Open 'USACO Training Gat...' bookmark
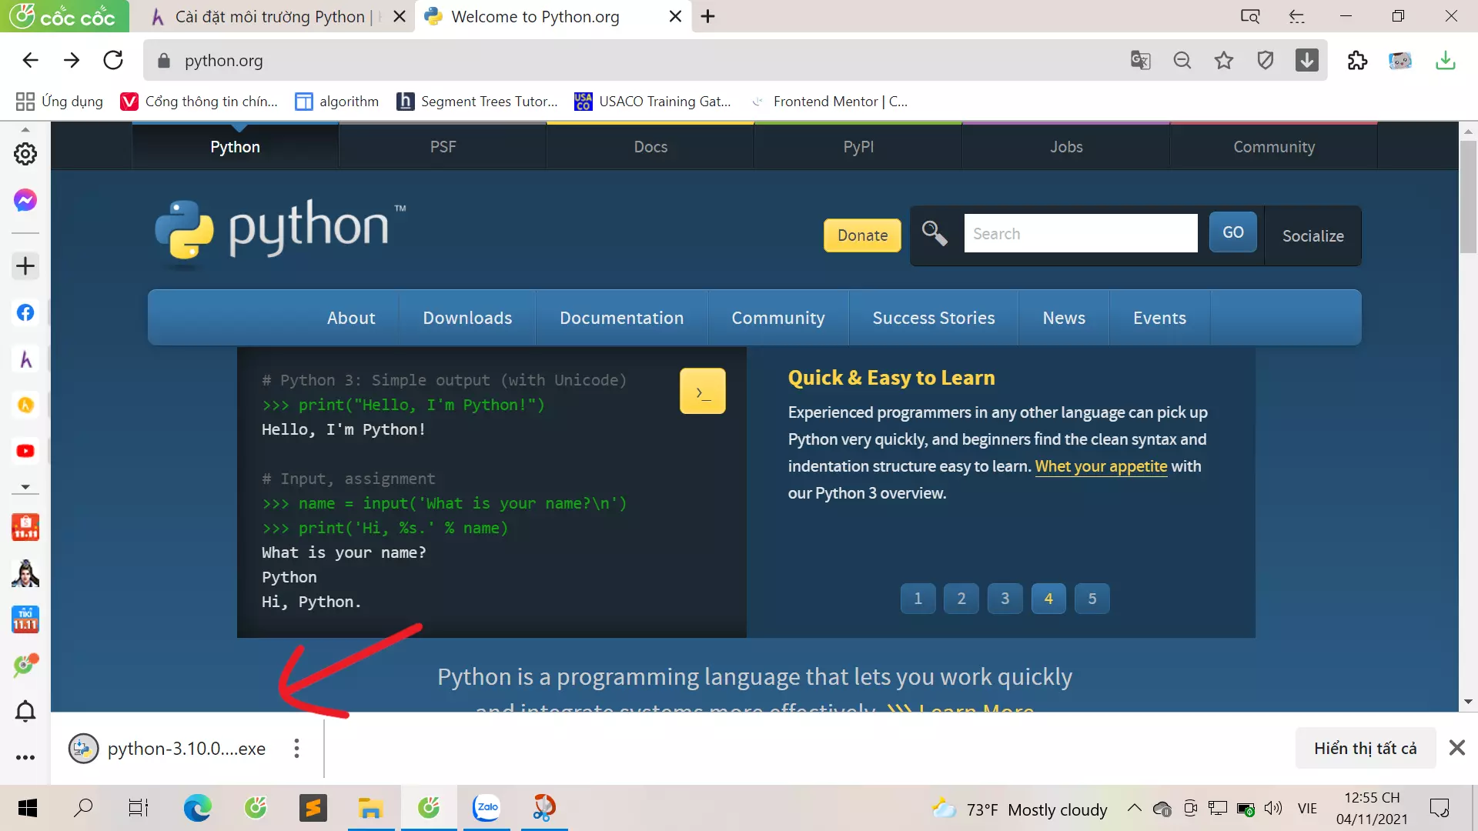The width and height of the screenshot is (1478, 831). (653, 102)
